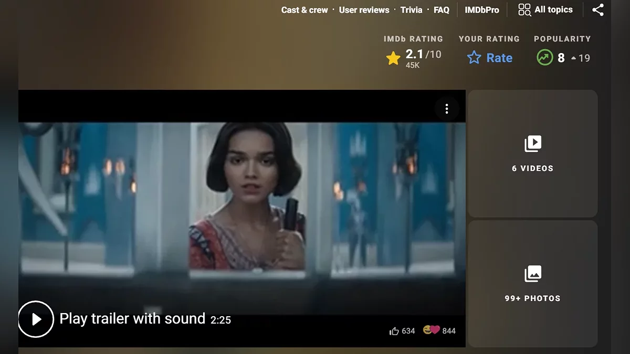Click the popularity rank change arrow
630x354 pixels.
click(x=573, y=58)
